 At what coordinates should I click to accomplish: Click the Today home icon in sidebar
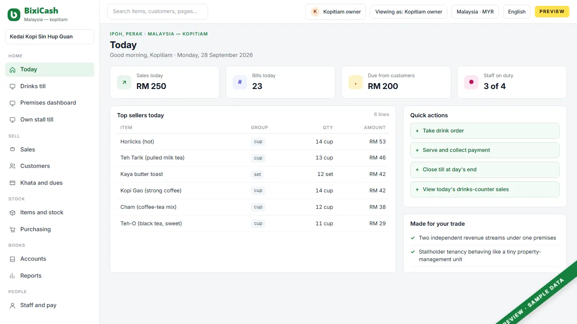12,70
